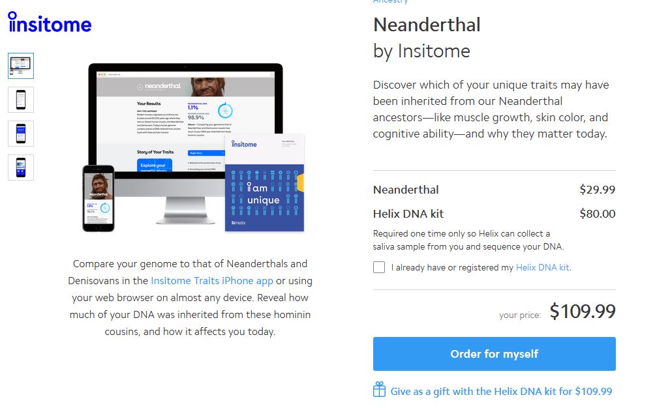Screen dimensions: 655x408
Task: Open the fourth and last product thumbnail
Action: coord(21,167)
